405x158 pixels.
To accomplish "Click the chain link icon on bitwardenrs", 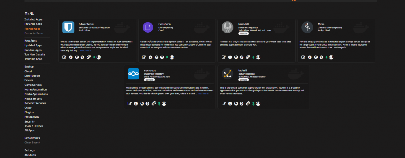I will [x=89, y=57].
